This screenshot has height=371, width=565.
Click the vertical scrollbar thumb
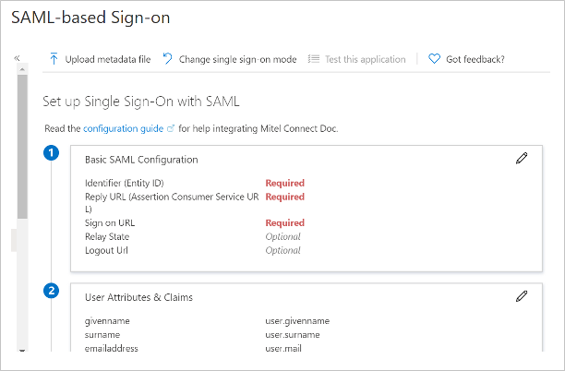point(22,146)
